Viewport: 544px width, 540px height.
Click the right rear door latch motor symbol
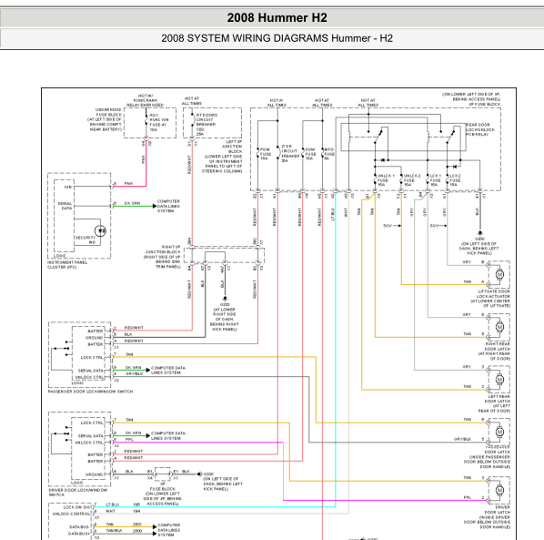pyautogui.click(x=499, y=327)
